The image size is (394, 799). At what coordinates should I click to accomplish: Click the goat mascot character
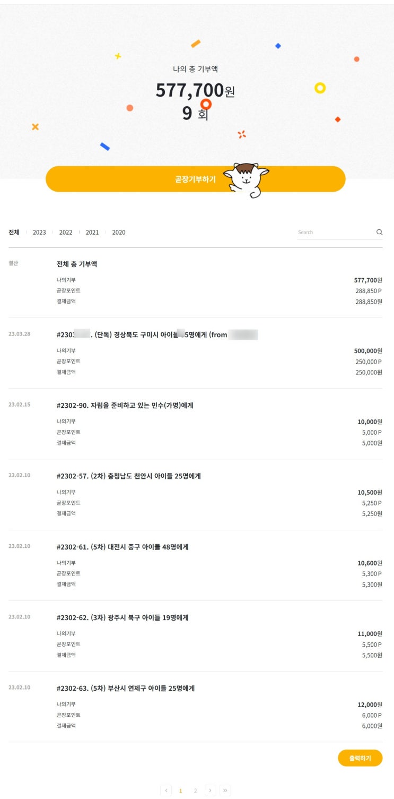click(247, 179)
